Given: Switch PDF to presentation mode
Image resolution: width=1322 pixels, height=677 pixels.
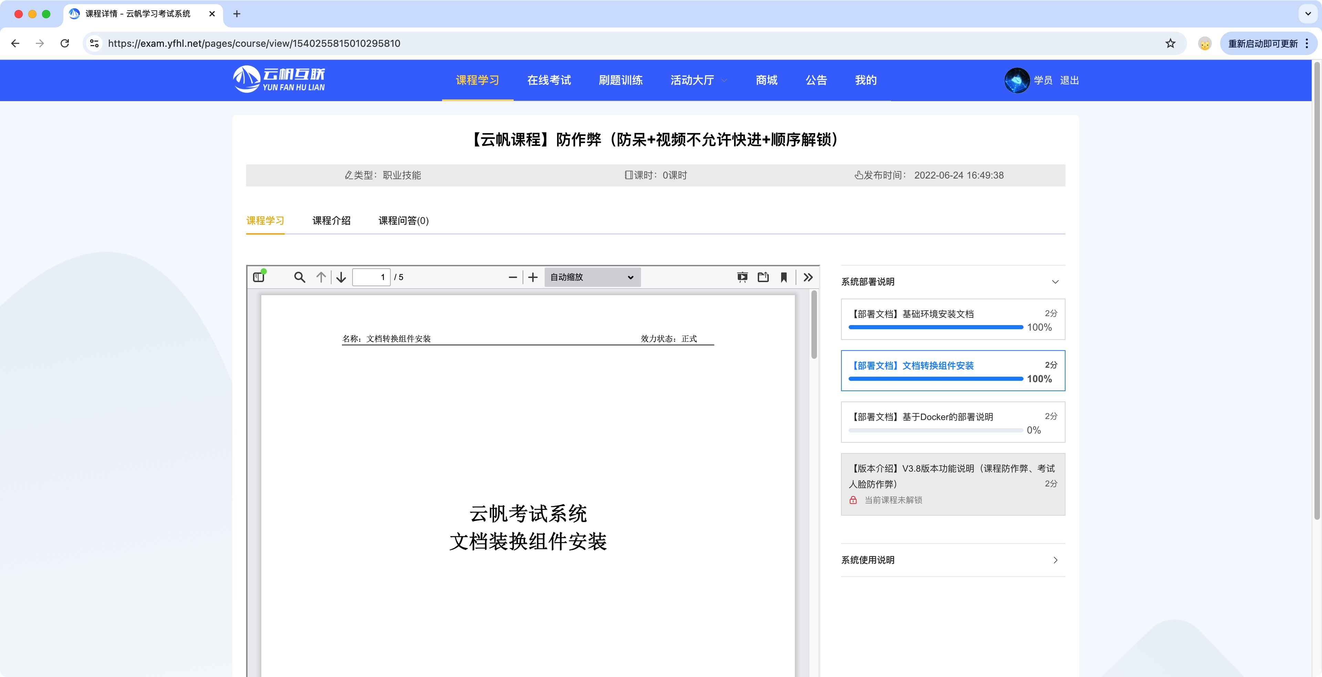Looking at the screenshot, I should 743,277.
